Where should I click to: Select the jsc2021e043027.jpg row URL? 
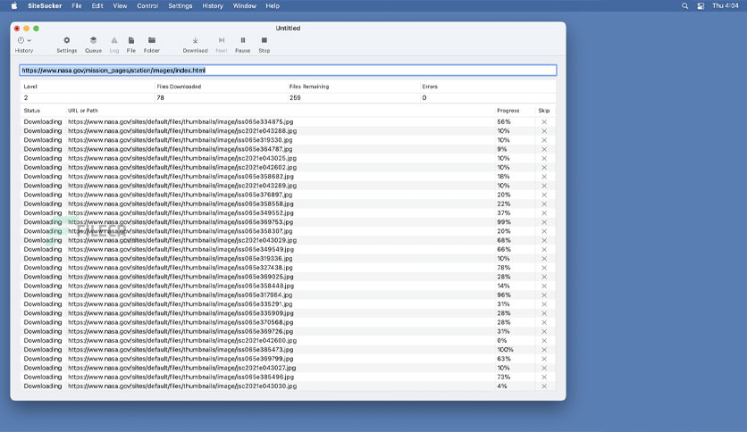point(182,368)
